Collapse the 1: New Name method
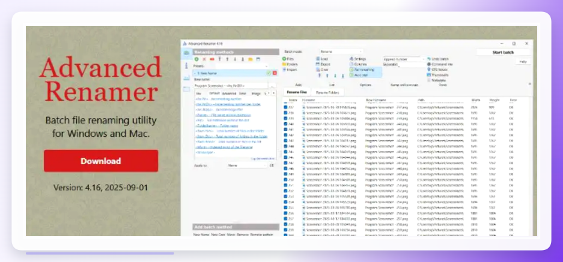Image resolution: width=563 pixels, height=262 pixels. pyautogui.click(x=195, y=73)
